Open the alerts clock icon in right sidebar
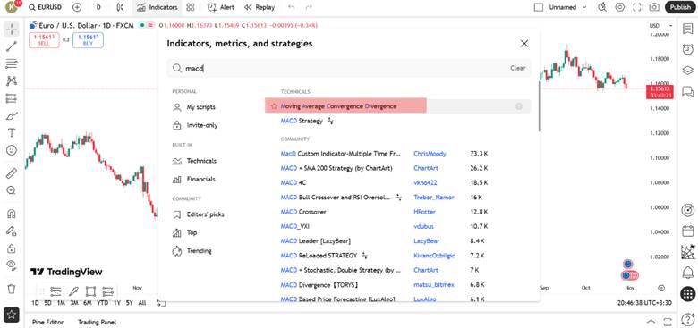 [688, 49]
